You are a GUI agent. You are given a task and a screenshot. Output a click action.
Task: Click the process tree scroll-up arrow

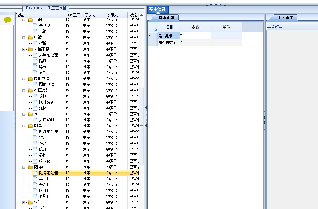142,15
